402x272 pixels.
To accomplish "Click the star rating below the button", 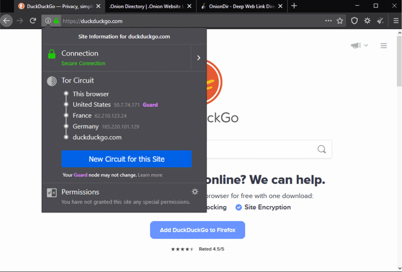I will point(182,249).
